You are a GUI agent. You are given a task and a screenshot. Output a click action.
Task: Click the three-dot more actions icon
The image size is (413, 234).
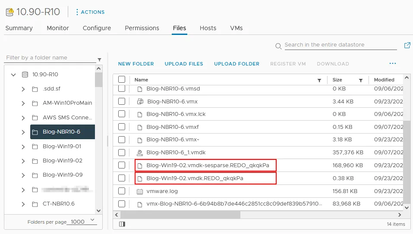[x=392, y=63]
